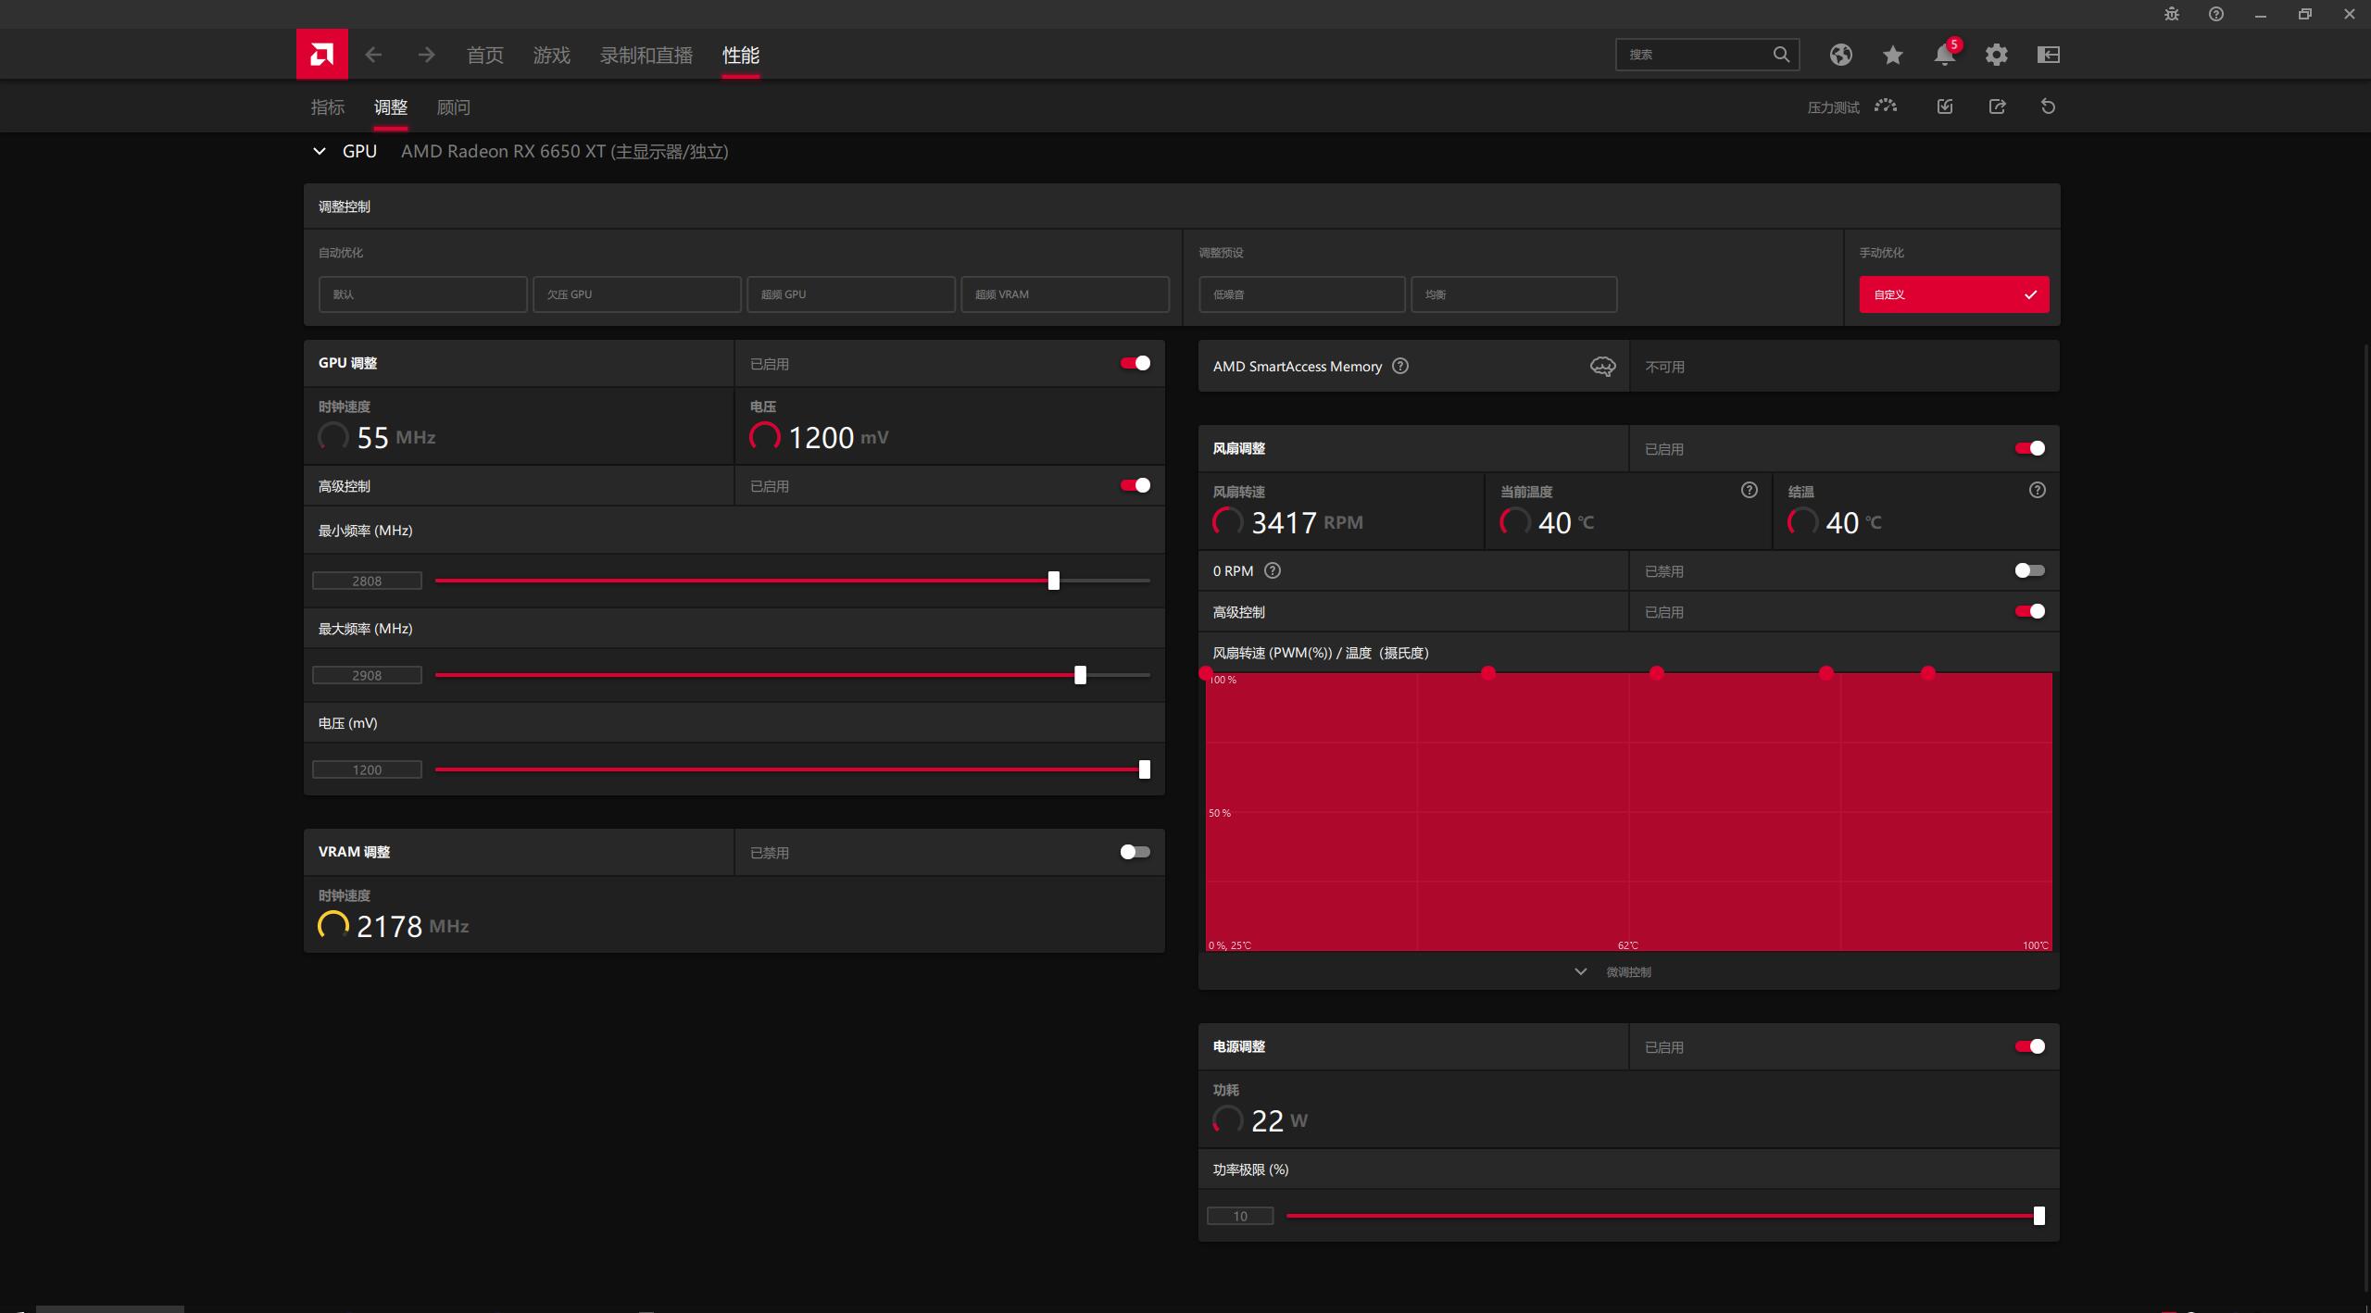Select the 欠压 GPU preset button

[636, 294]
